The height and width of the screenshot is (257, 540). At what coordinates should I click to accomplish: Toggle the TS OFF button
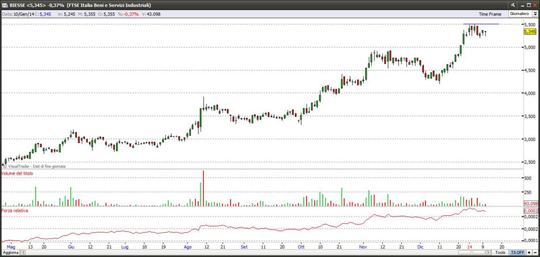[518, 252]
